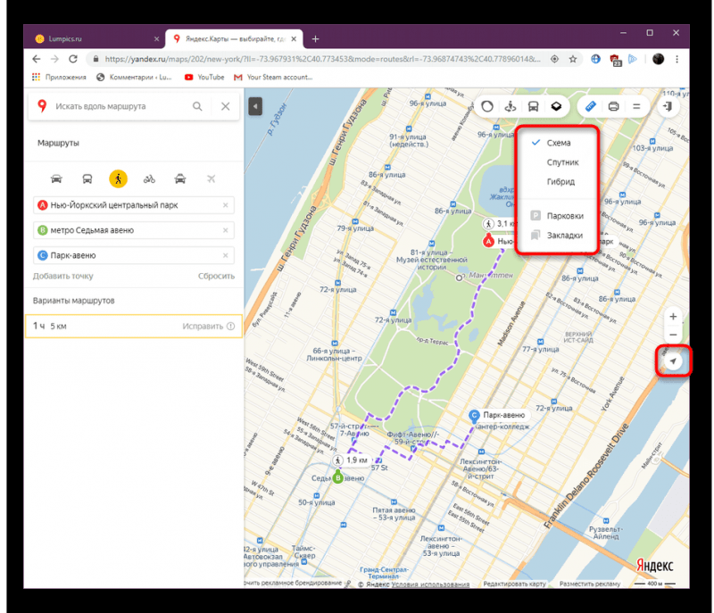Open the map toolbar menu icon

[x=636, y=106]
